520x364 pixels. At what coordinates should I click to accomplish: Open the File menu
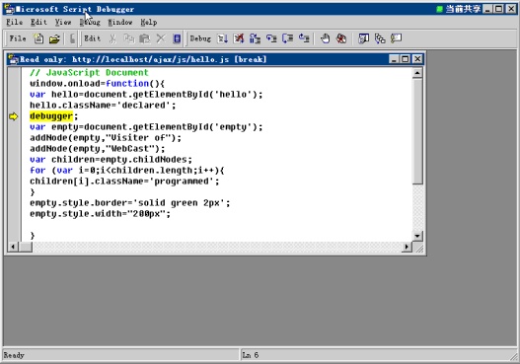[15, 23]
